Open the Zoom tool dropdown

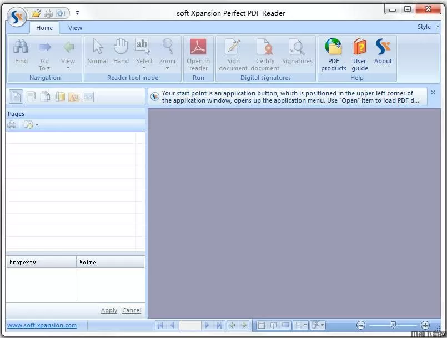[167, 54]
